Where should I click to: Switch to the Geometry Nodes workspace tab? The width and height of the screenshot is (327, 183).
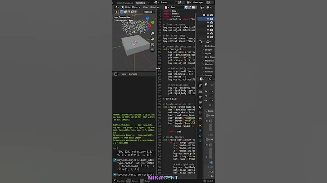point(124,3)
